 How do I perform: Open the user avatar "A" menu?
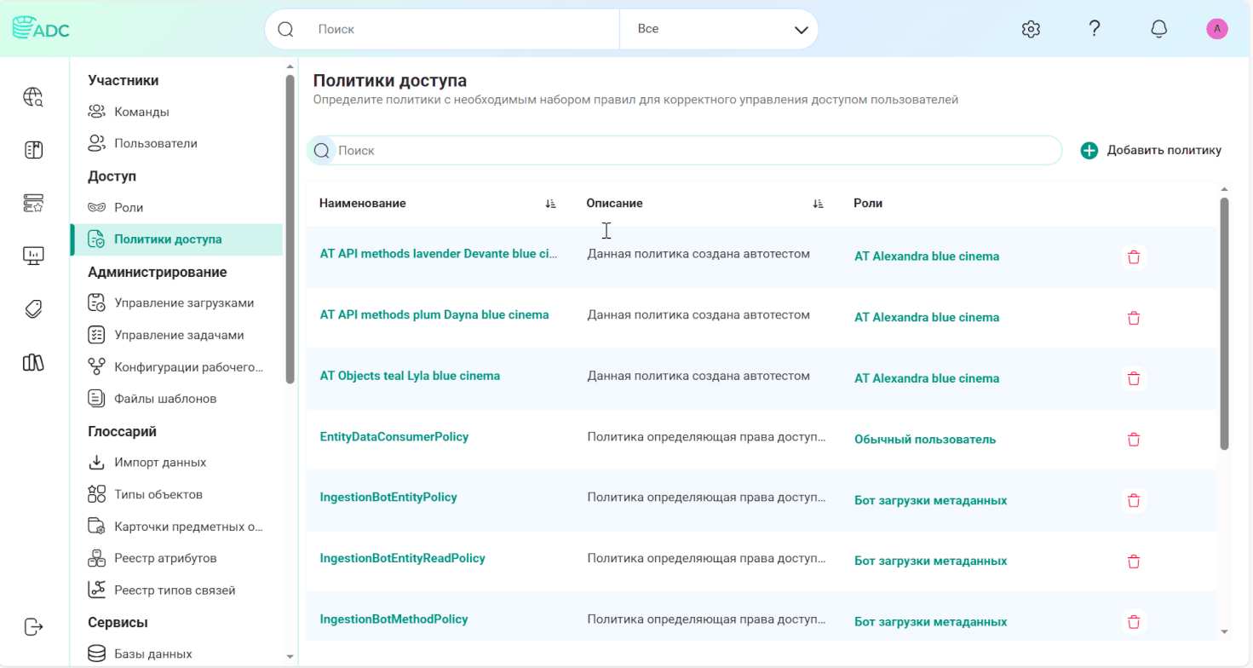pyautogui.click(x=1217, y=29)
